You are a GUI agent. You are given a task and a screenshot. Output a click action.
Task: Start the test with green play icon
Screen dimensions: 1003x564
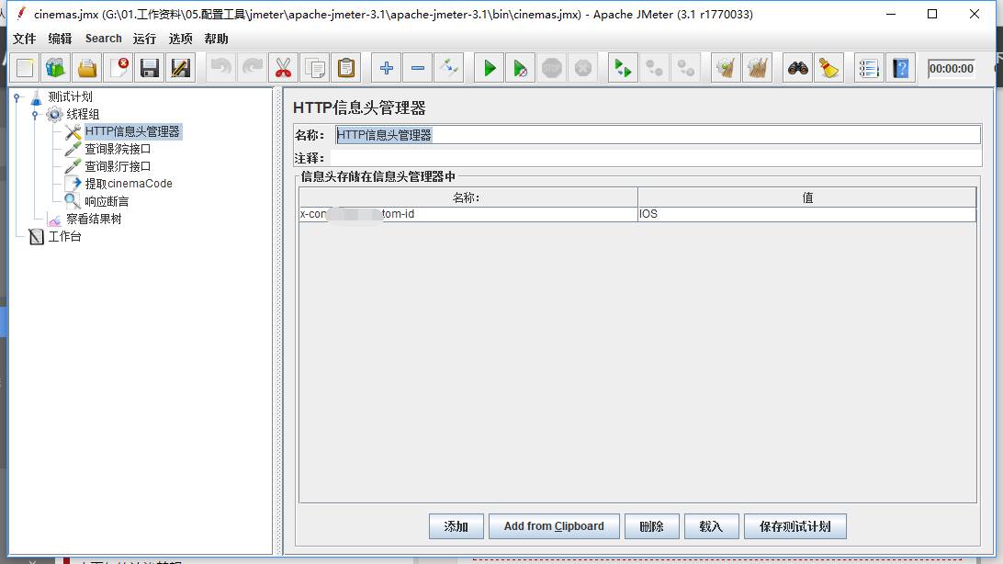coord(490,68)
